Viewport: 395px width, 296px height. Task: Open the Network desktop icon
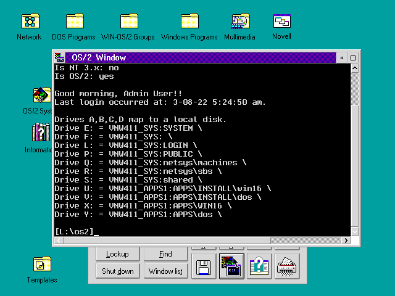pyautogui.click(x=30, y=21)
